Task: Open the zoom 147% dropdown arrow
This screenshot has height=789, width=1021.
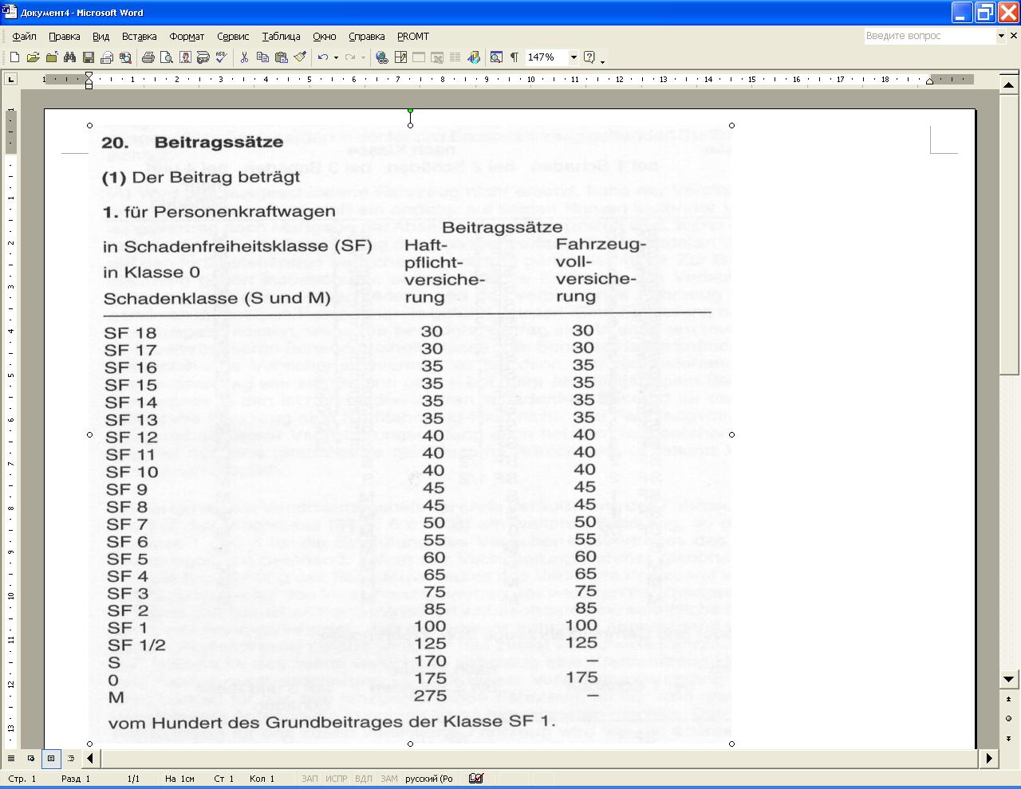Action: coord(573,57)
